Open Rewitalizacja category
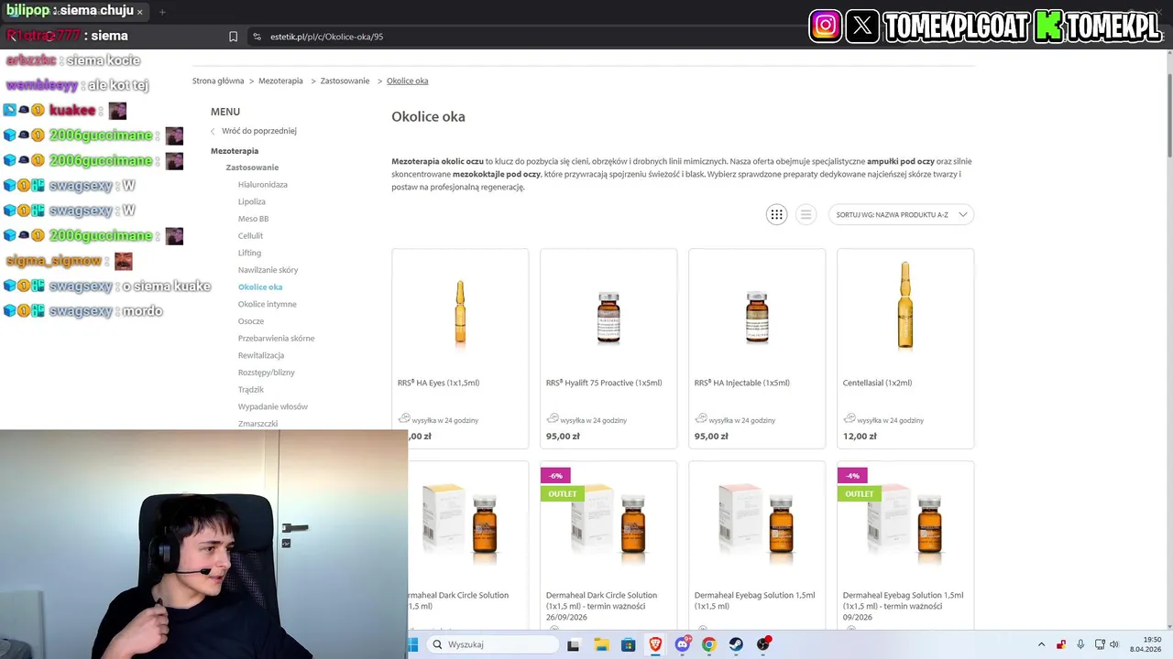This screenshot has height=659, width=1173. (261, 355)
